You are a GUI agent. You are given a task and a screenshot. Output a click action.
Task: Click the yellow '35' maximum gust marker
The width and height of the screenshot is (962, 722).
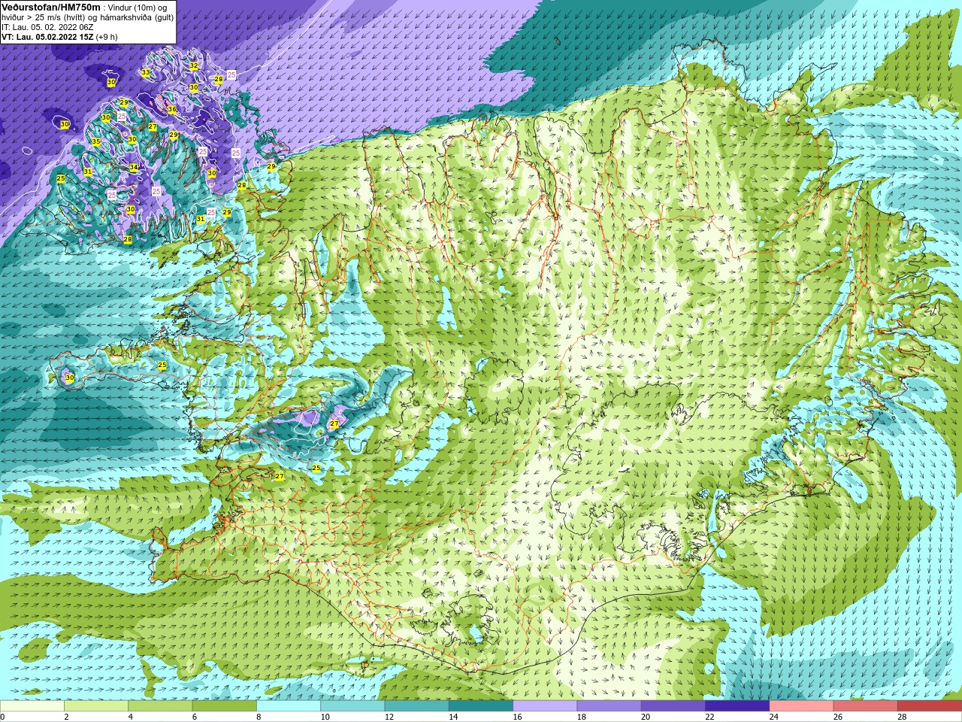point(95,141)
